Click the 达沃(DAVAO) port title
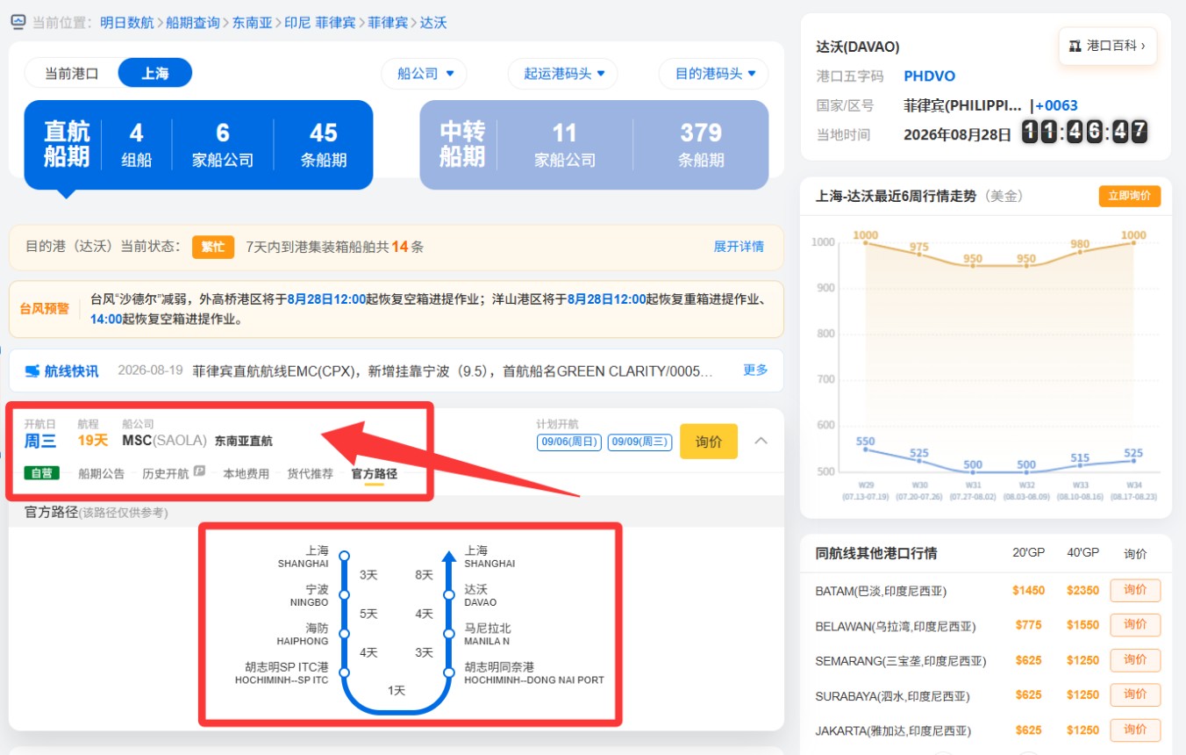The height and width of the screenshot is (755, 1186). pyautogui.click(x=858, y=47)
